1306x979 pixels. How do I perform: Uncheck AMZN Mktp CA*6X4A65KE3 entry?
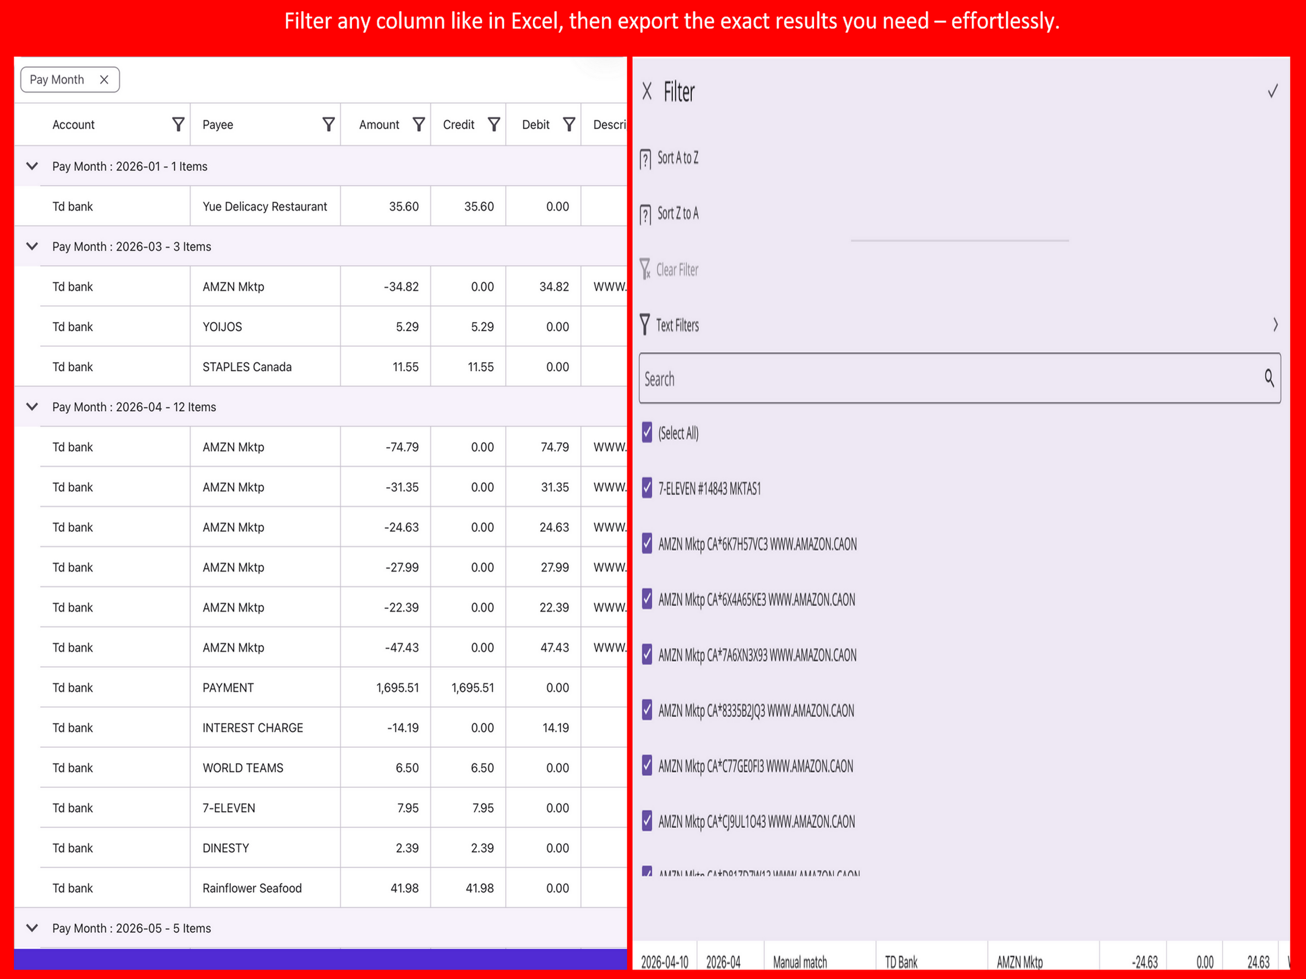[647, 599]
